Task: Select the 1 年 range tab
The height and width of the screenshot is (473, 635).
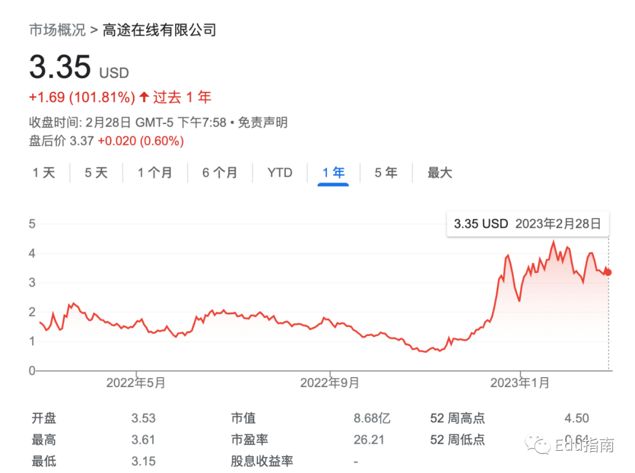Action: pos(333,173)
